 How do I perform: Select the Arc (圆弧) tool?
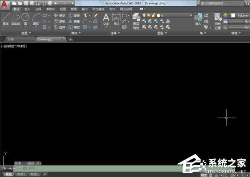pos(36,20)
